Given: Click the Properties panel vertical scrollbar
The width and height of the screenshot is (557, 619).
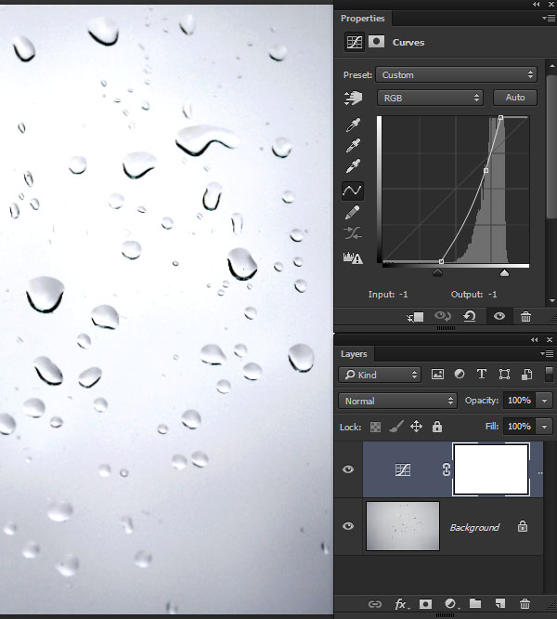Looking at the screenshot, I should (x=551, y=146).
